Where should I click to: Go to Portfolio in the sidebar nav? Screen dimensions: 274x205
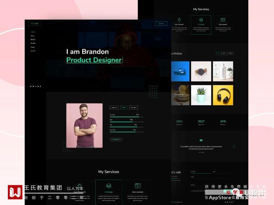[x=33, y=43]
